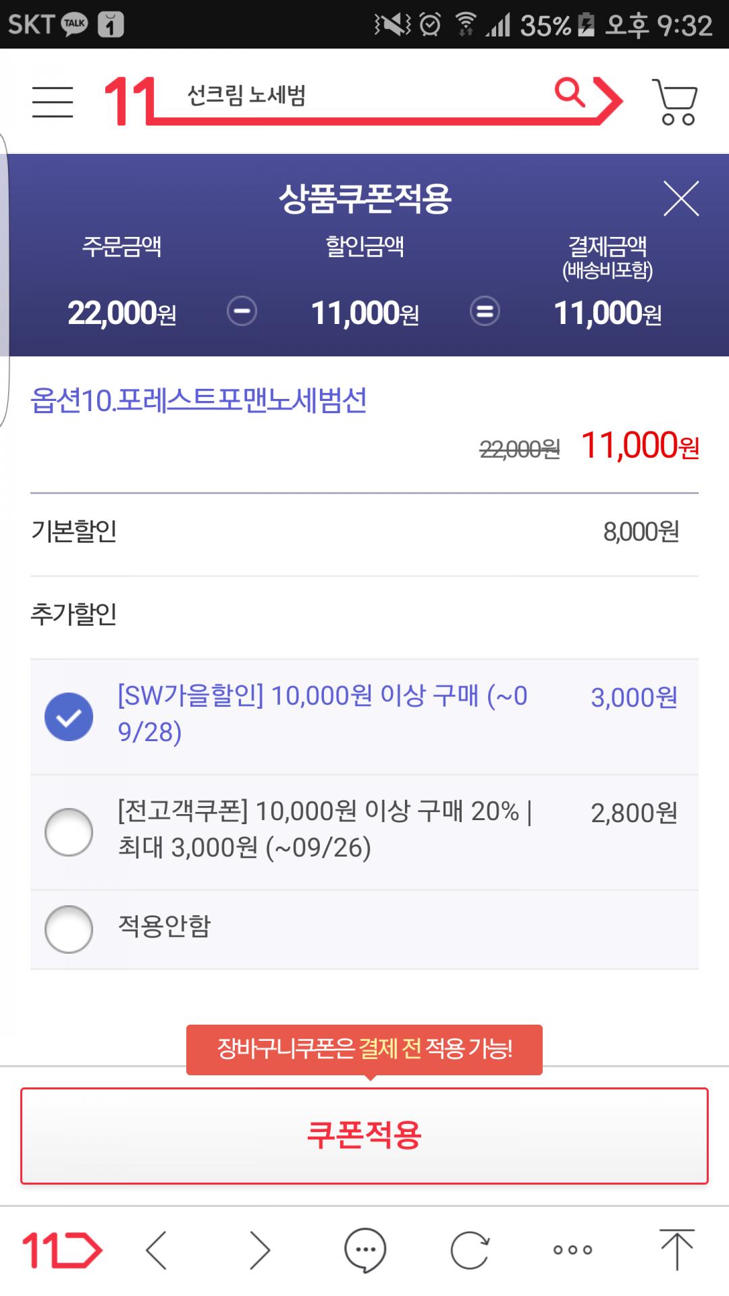Select the 전고객쿠폰 20% coupon
The image size is (729, 1296).
(69, 832)
